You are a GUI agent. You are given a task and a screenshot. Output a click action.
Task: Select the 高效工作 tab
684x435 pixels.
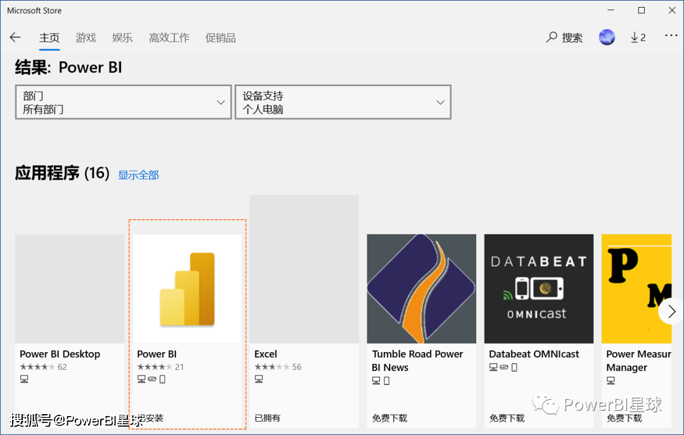tap(168, 37)
